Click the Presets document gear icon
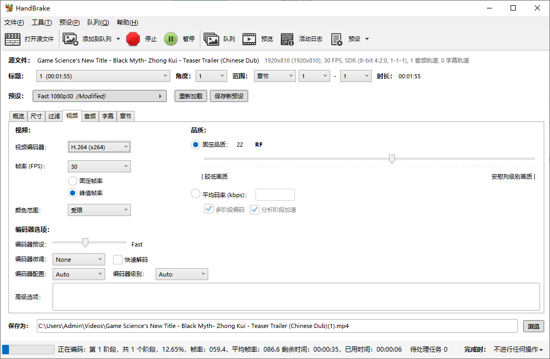 (337, 39)
